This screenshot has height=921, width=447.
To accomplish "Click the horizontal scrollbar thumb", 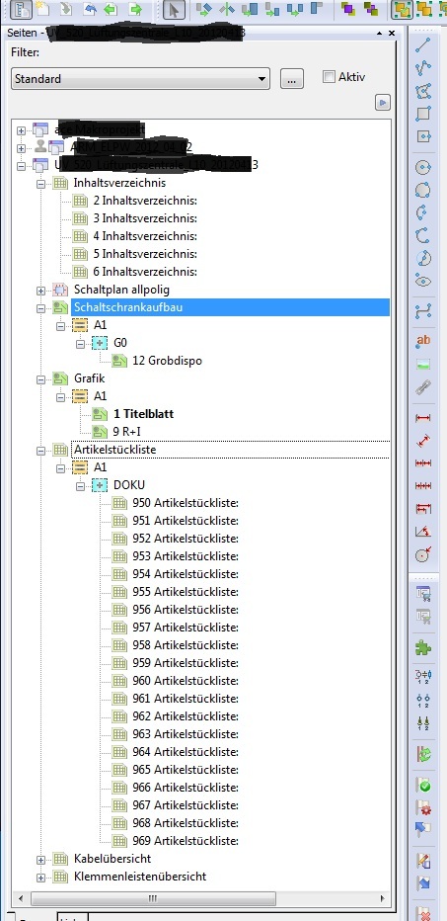I will coord(153,898).
